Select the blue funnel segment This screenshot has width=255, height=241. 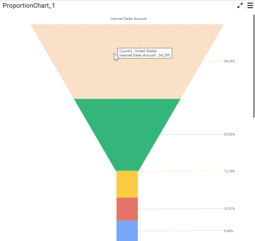pos(127,231)
